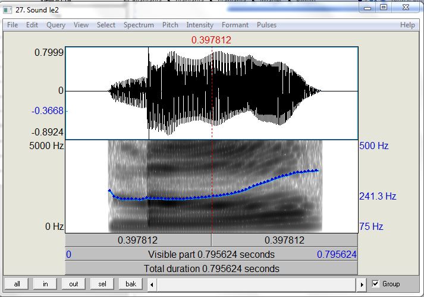Open the Intensity menu
The height and width of the screenshot is (297, 424).
click(x=200, y=25)
